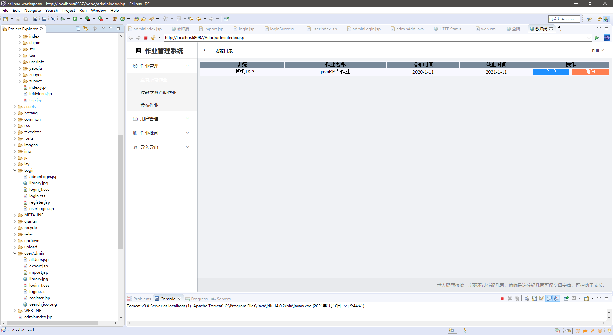This screenshot has height=335, width=613.
Task: Open 按教学班查询作业 link
Action: tap(158, 93)
